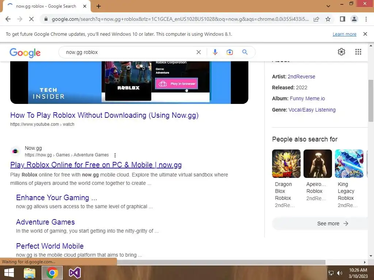Click the browser forward arrow
The height and width of the screenshot is (280, 374).
tap(20, 19)
